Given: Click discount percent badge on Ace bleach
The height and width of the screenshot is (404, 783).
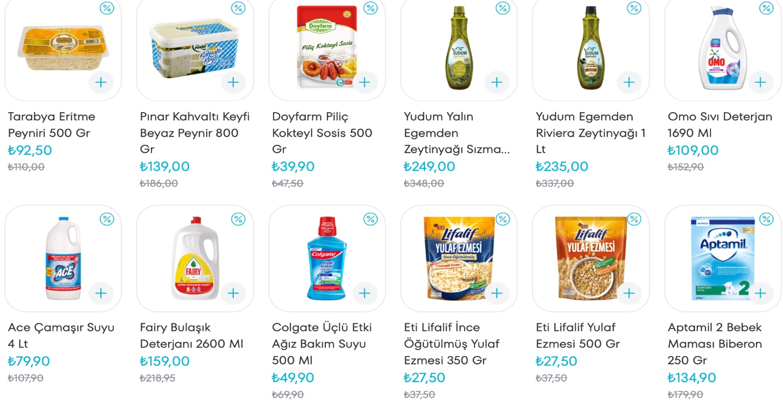Looking at the screenshot, I should tap(106, 219).
